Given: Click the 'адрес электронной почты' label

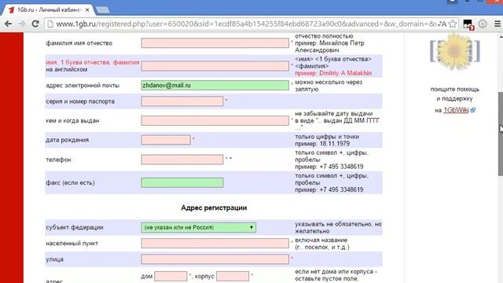Looking at the screenshot, I should 83,86.
